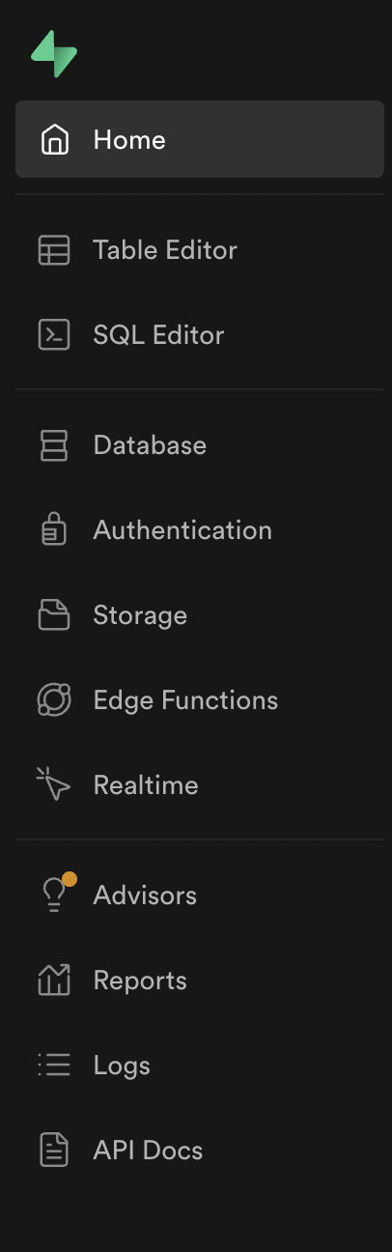Click the Supabase logo at top

click(x=54, y=54)
